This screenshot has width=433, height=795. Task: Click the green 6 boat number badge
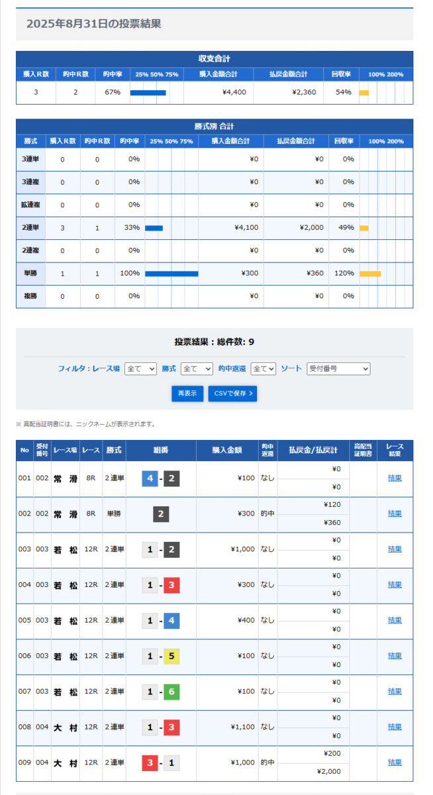[x=171, y=692]
